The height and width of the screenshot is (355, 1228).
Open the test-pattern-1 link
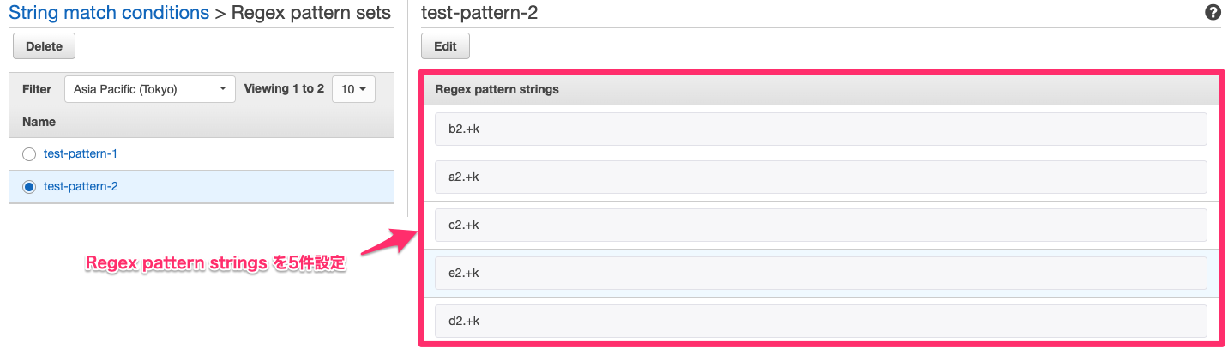pyautogui.click(x=81, y=154)
